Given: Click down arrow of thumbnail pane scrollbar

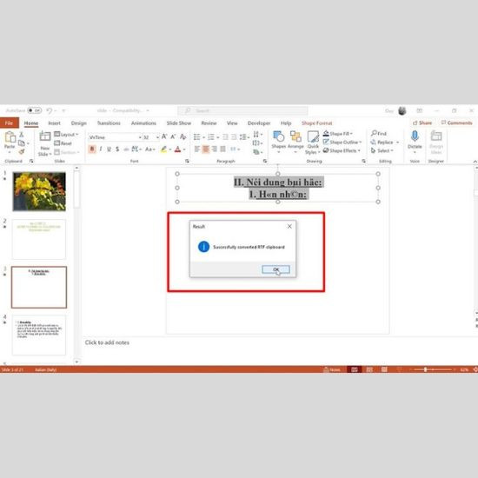Looking at the screenshot, I should 76,362.
